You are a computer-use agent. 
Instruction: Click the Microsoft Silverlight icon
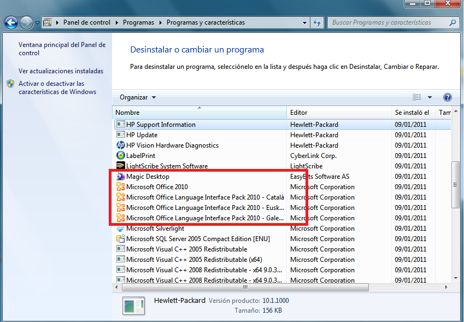pos(121,229)
